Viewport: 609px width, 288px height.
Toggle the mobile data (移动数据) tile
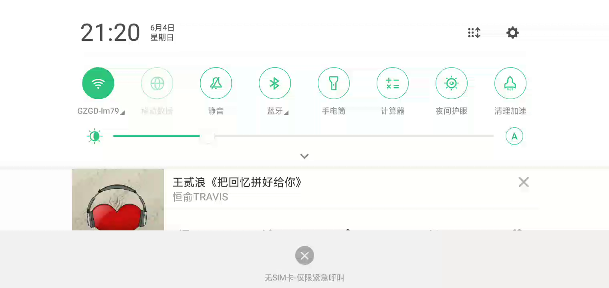[157, 83]
